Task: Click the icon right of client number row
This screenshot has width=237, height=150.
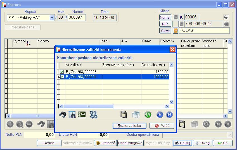Action: pos(226,17)
